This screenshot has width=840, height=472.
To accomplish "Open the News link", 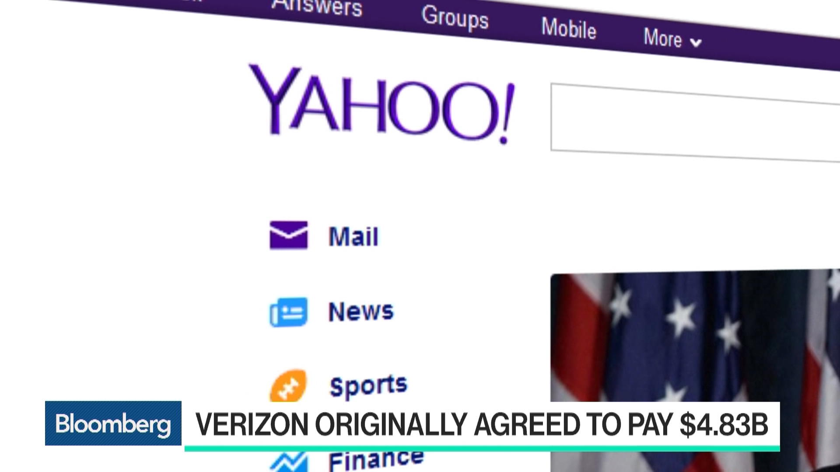I will click(x=361, y=312).
